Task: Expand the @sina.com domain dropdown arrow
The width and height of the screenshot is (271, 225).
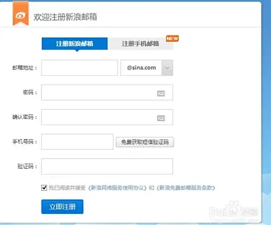Action: point(167,68)
